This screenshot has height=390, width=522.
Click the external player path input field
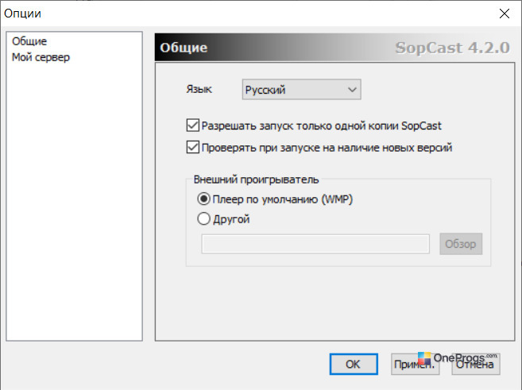(x=315, y=244)
